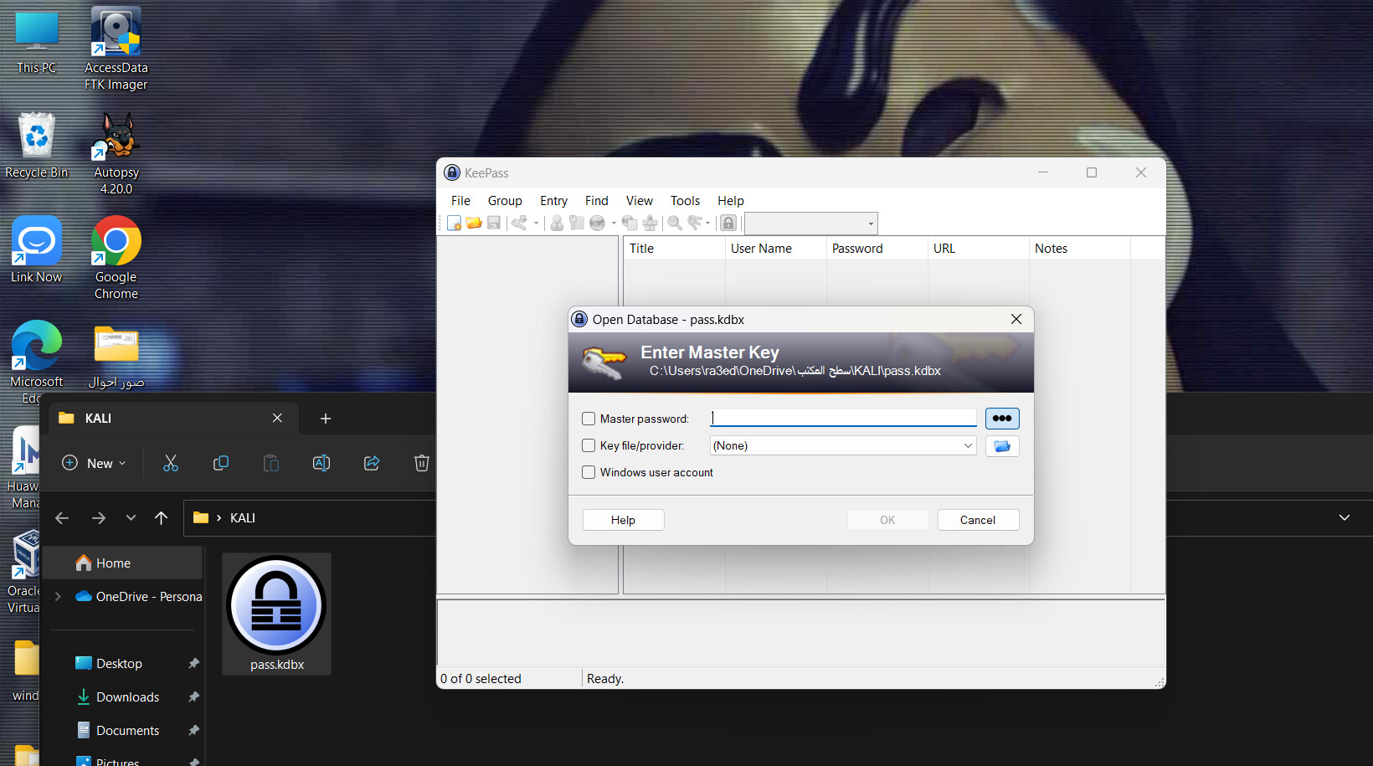Open the KeePass Help menu
This screenshot has width=1373, height=766.
[x=731, y=201]
